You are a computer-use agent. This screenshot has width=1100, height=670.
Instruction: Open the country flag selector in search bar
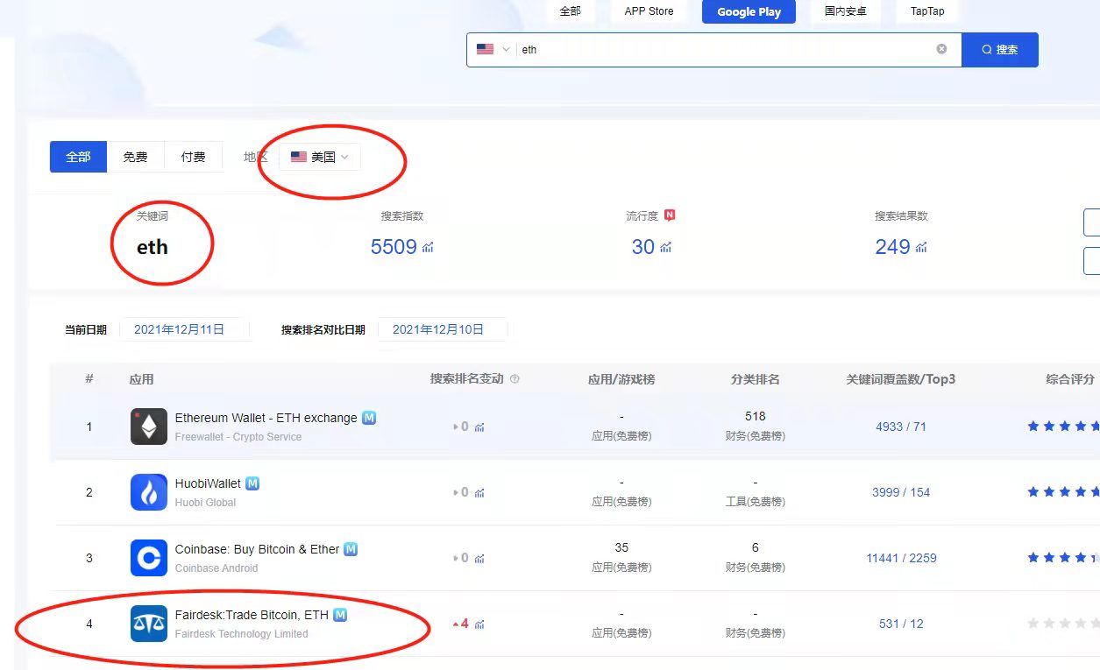492,49
